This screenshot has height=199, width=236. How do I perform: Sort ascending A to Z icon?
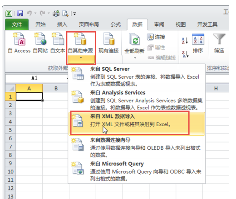[x=185, y=40]
